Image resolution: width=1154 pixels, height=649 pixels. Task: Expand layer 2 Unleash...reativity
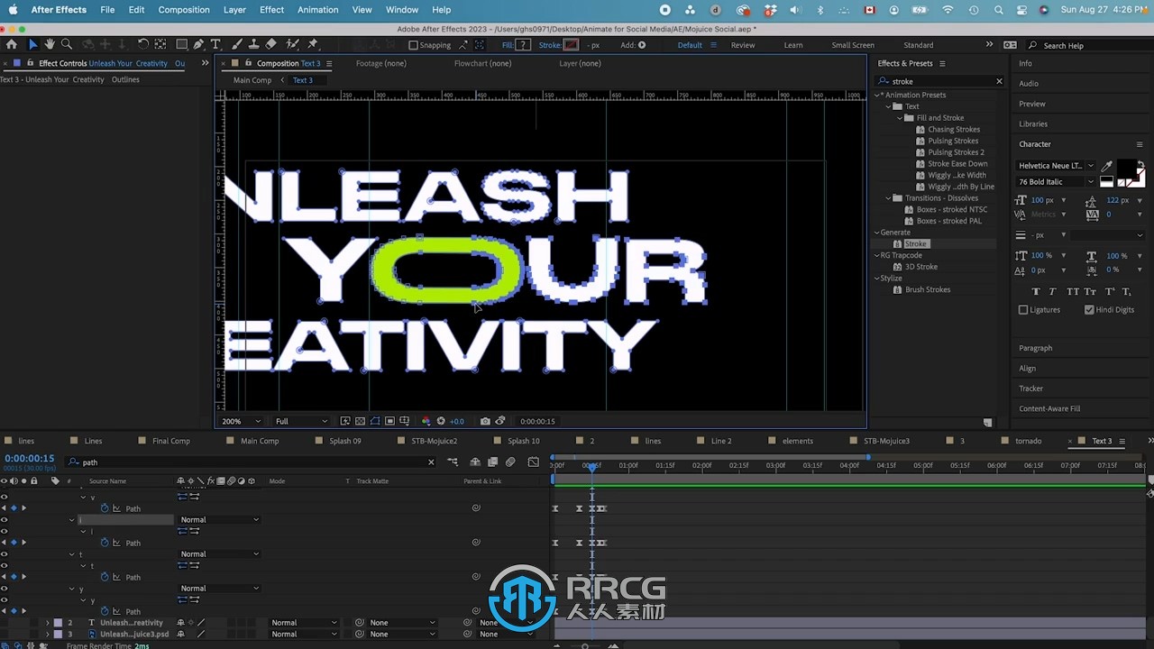(48, 623)
